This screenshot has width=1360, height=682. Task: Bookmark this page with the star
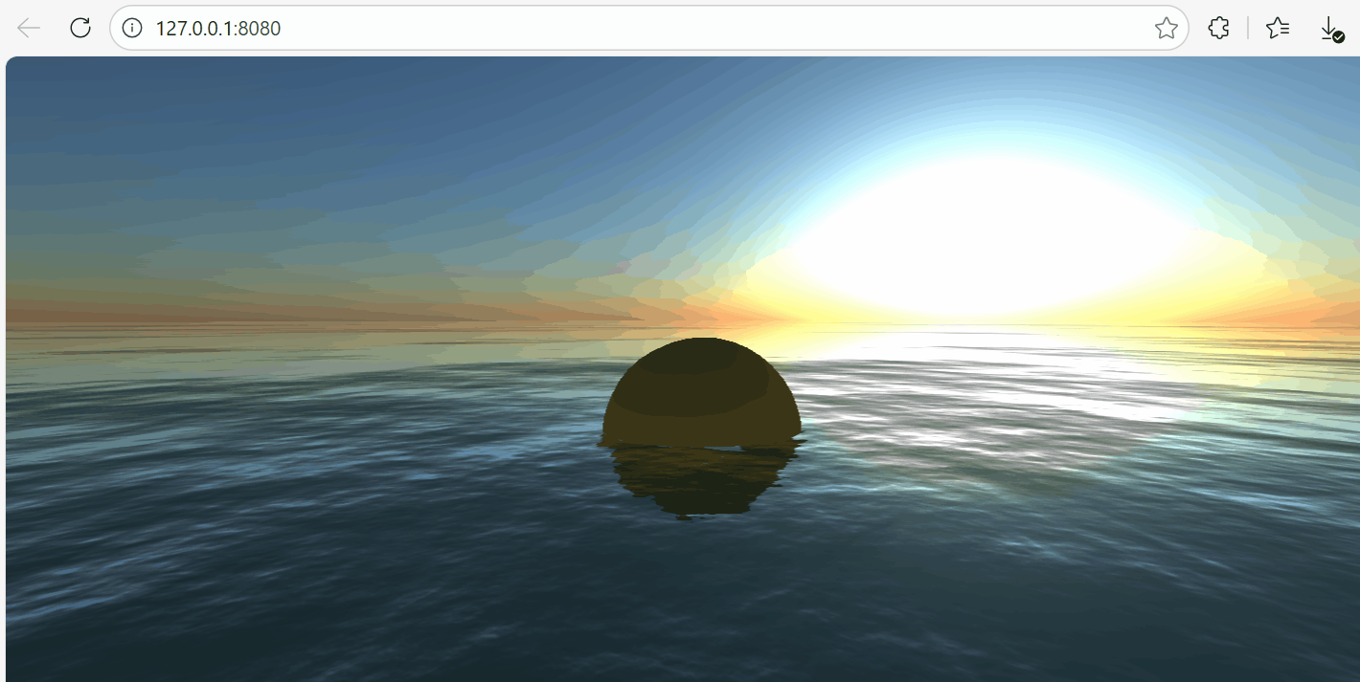[1166, 29]
